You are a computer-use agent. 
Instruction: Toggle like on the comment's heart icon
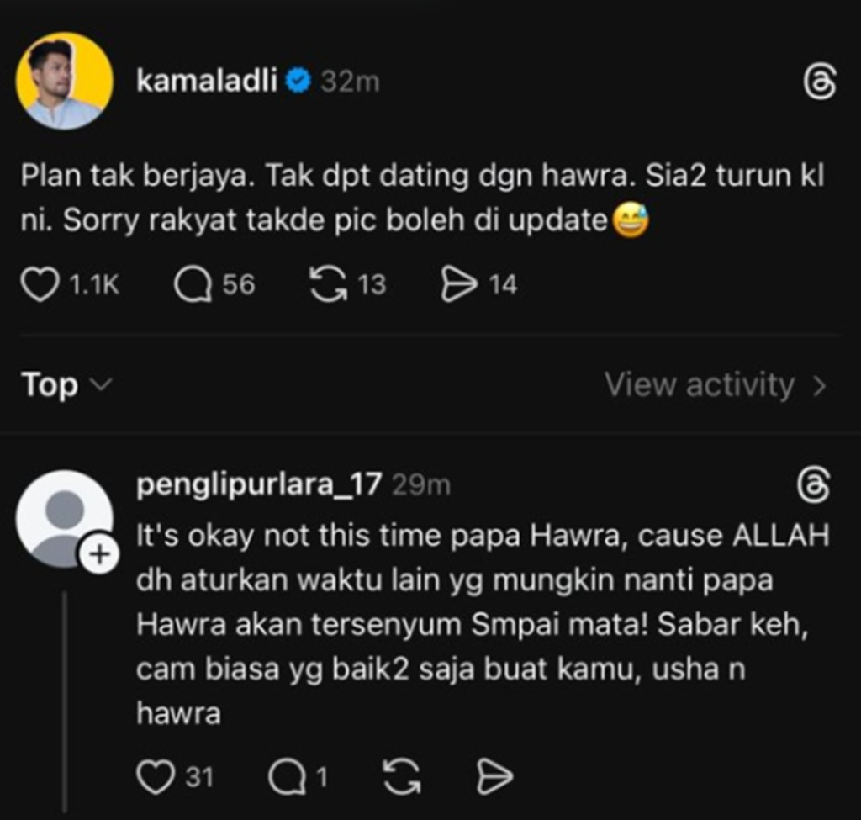pos(156,776)
